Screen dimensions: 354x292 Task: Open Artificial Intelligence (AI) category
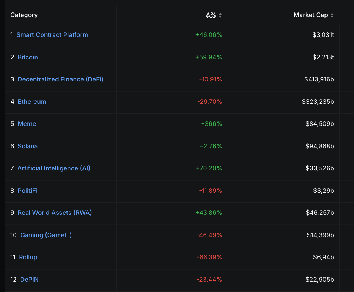(x=54, y=168)
